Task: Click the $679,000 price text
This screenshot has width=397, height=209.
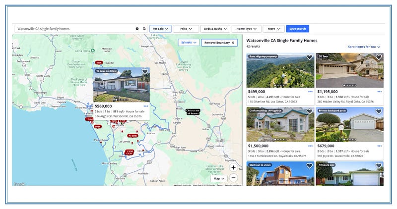Action: [x=326, y=146]
